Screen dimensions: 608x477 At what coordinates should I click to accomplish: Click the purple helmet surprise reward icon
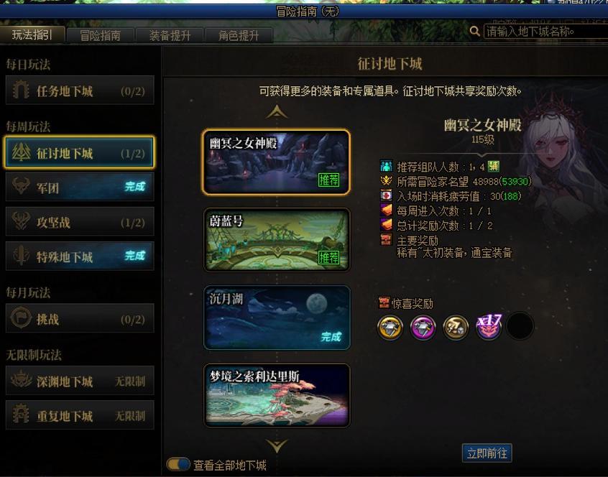(x=423, y=327)
